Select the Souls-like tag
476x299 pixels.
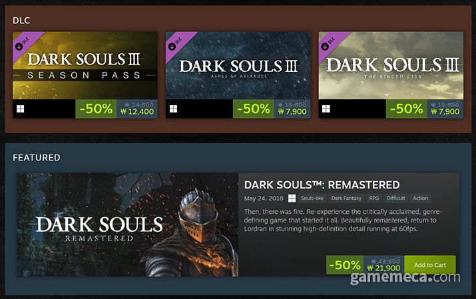[312, 198]
